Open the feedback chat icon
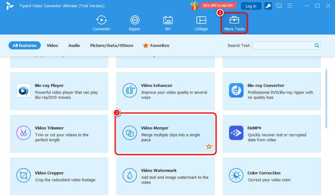The image size is (335, 196). (279, 6)
